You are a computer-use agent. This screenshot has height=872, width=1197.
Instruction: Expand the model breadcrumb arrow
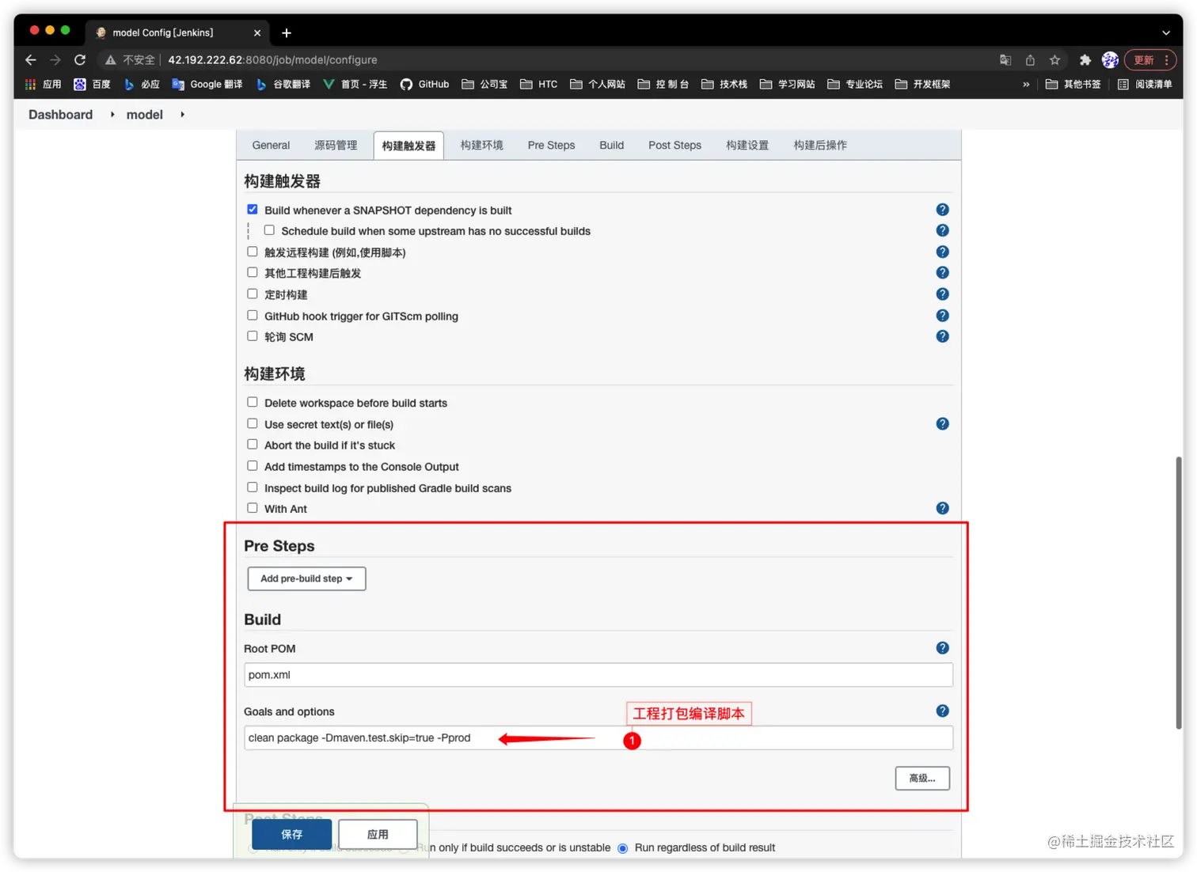[182, 115]
